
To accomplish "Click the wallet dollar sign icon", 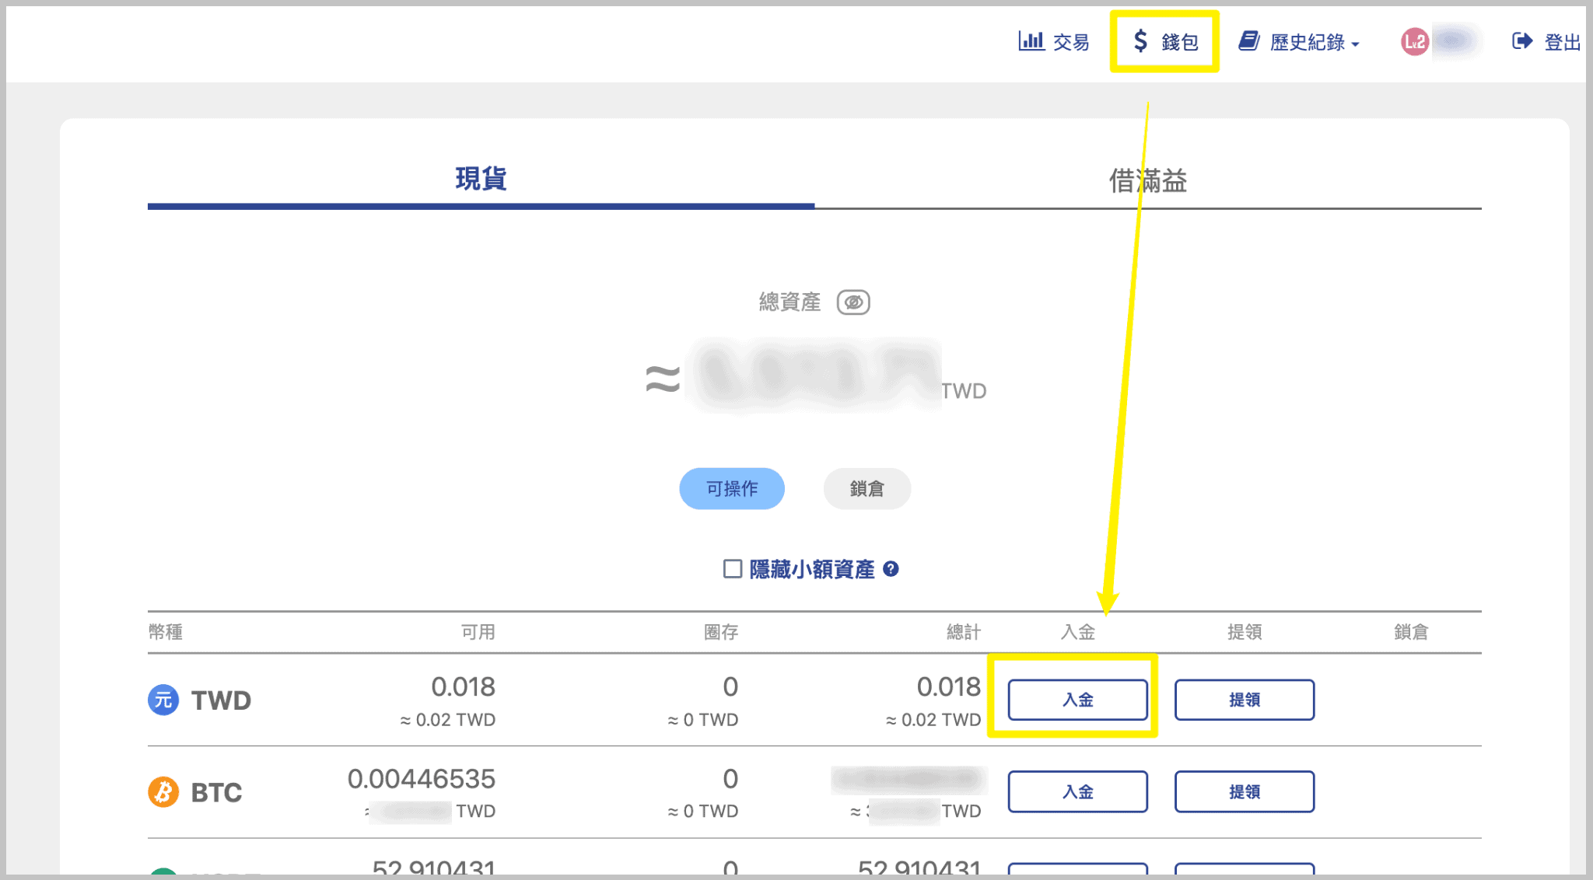I will pos(1140,41).
